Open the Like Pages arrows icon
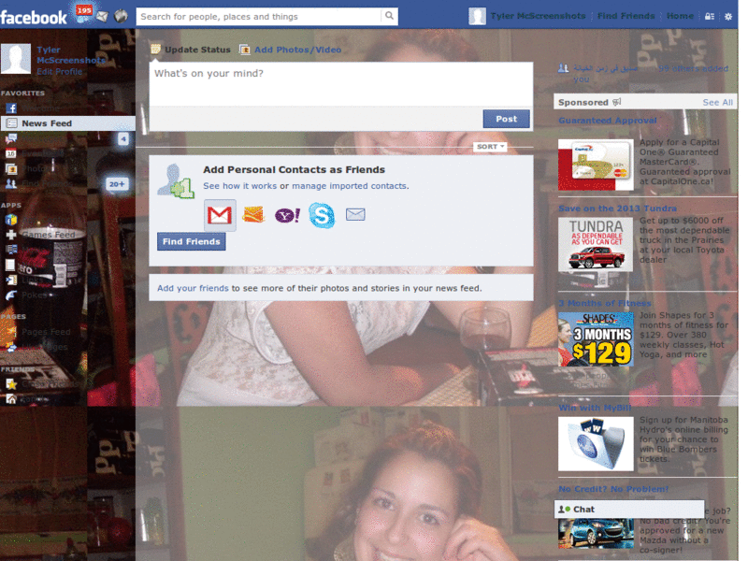The width and height of the screenshot is (748, 561). tap(11, 347)
